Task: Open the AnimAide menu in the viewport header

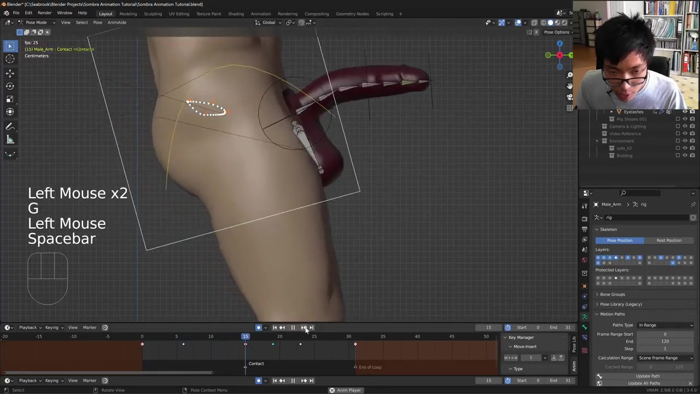Action: pos(116,22)
